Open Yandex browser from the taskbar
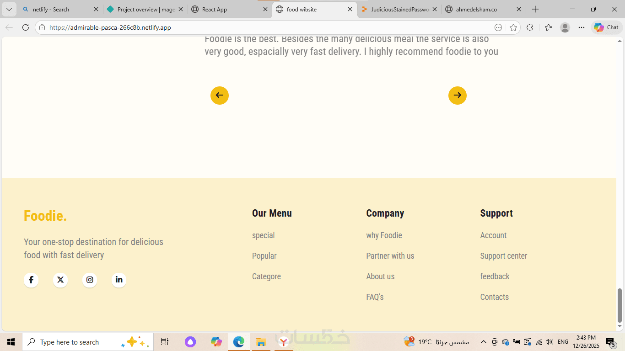This screenshot has width=625, height=351. tap(284, 342)
